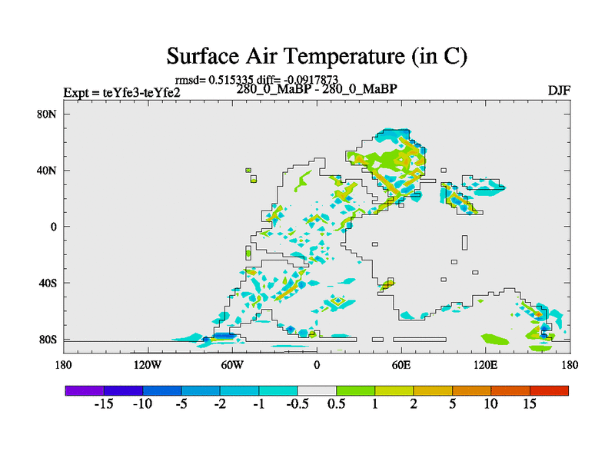Screen dimensions: 615x461
Task: Click the -10 colorbar value label
Action: [142, 405]
